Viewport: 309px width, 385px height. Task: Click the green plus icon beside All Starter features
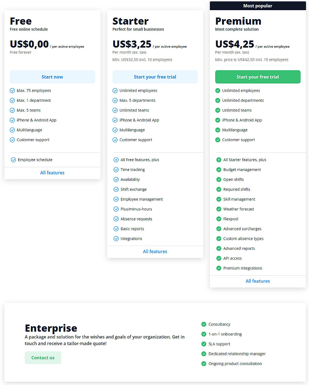point(219,160)
